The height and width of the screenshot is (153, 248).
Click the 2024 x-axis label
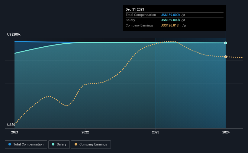226,132
